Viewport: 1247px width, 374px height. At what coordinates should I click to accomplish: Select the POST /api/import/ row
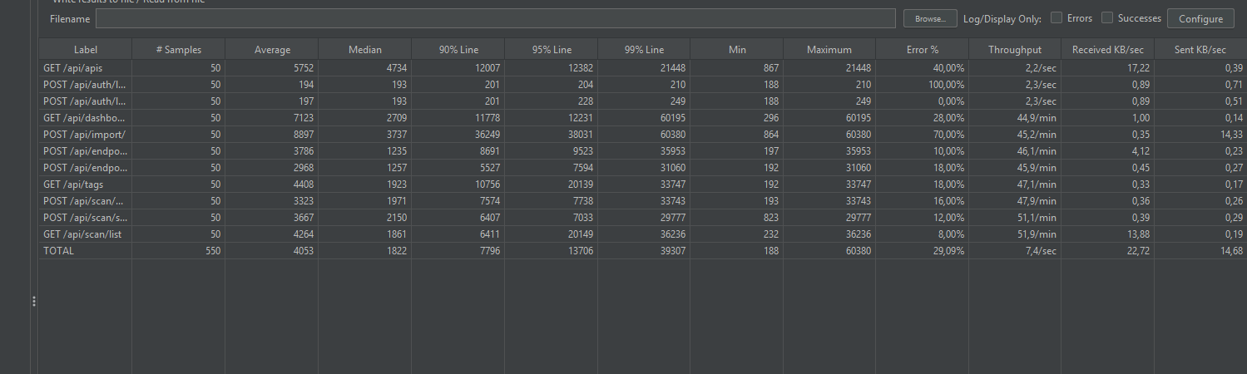tap(86, 135)
